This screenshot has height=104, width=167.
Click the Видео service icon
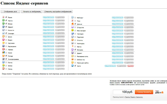[3, 40]
